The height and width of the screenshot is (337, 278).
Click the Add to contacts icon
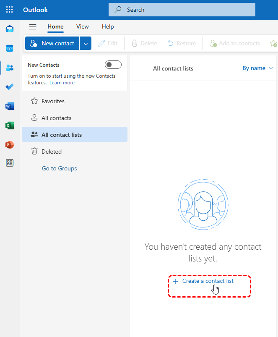(x=213, y=43)
